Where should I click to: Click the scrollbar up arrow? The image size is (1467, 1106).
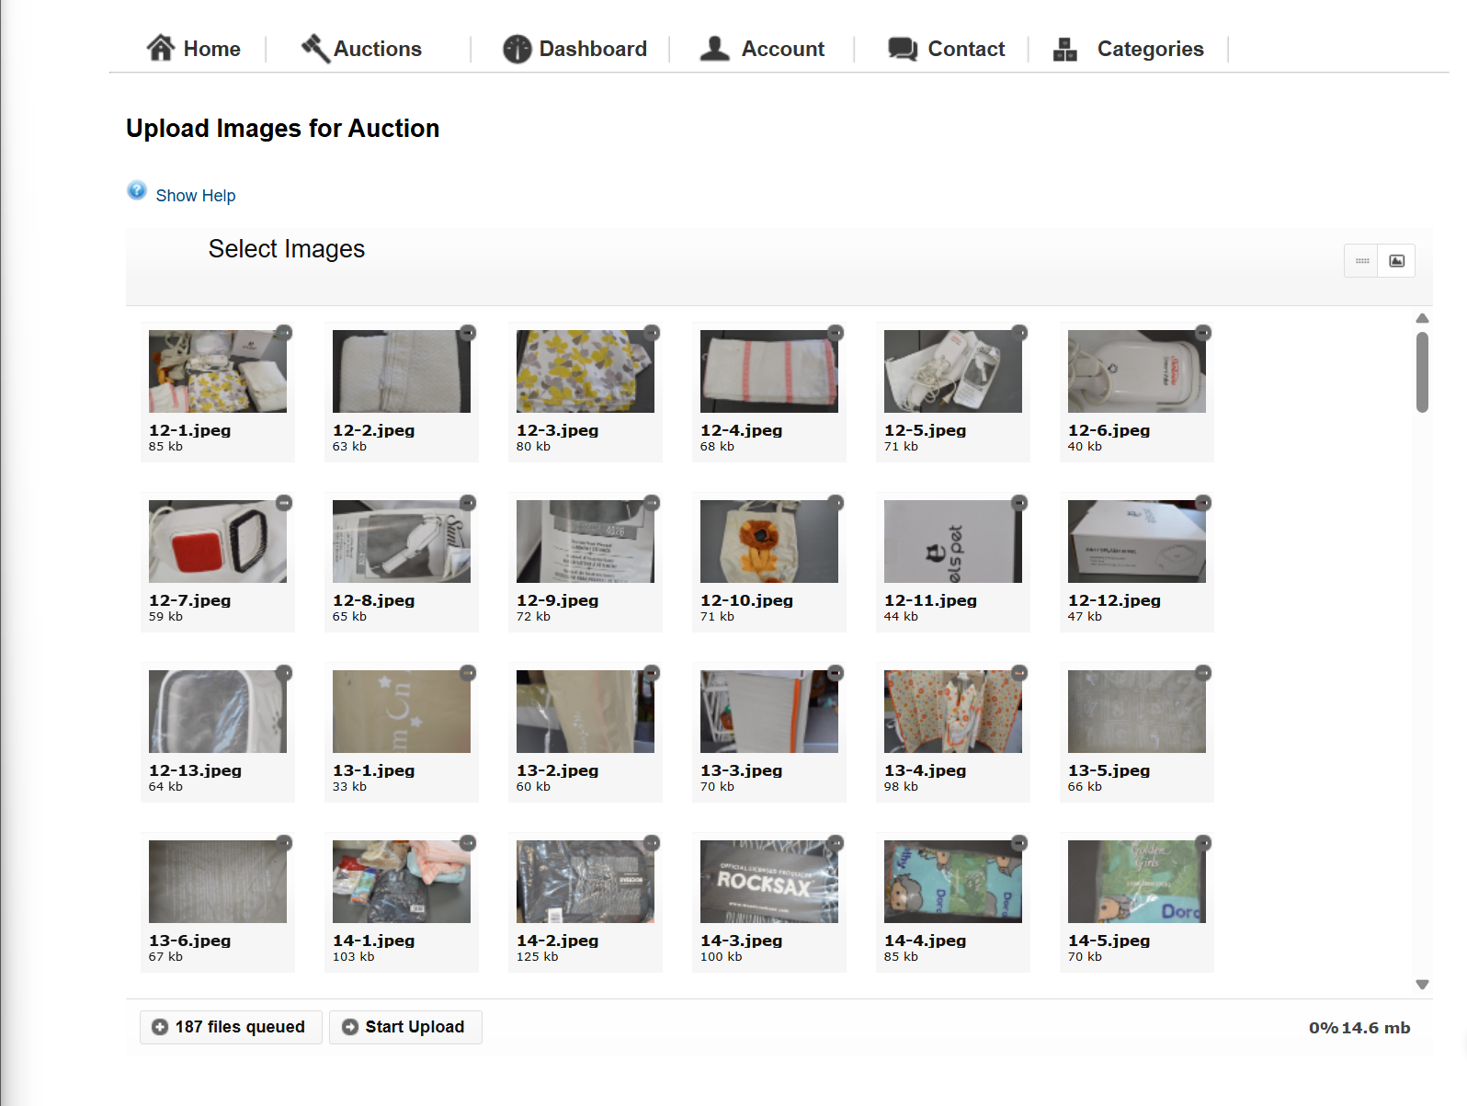1422,318
